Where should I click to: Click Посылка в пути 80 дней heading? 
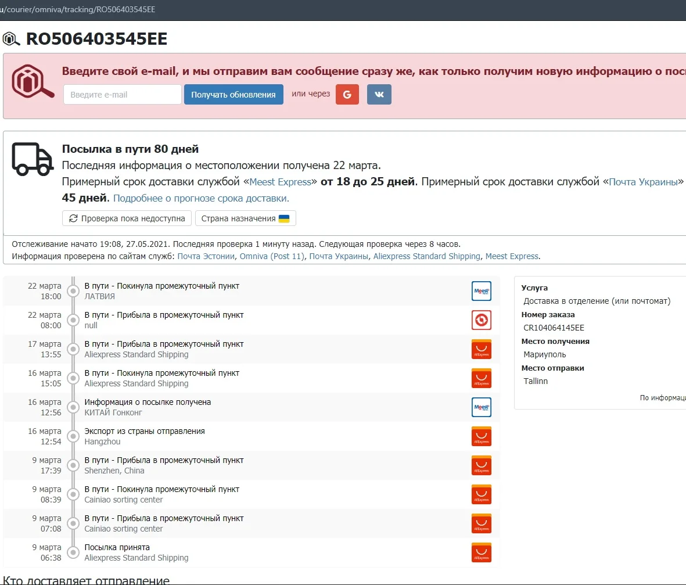[130, 149]
